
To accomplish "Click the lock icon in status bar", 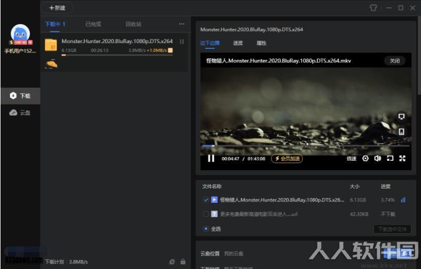I will click(183, 262).
